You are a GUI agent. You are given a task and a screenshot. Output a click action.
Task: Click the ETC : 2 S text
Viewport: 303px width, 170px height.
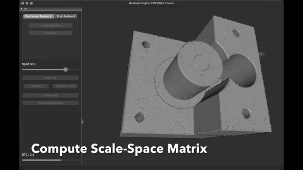pyautogui.click(x=28, y=154)
